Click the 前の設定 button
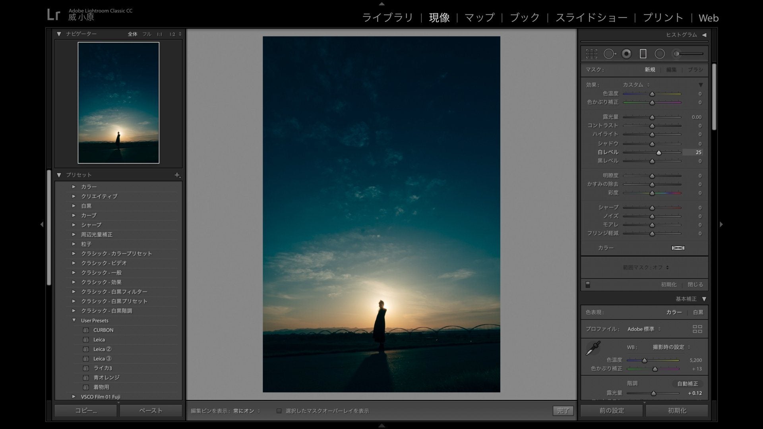The image size is (763, 429). (612, 411)
